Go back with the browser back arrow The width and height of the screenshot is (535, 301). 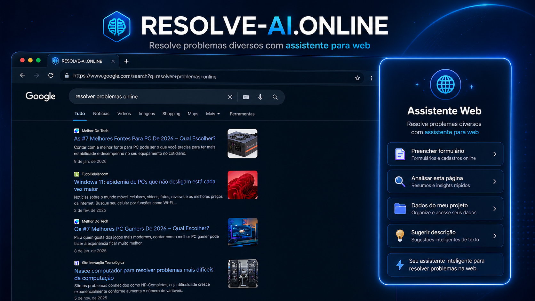22,75
